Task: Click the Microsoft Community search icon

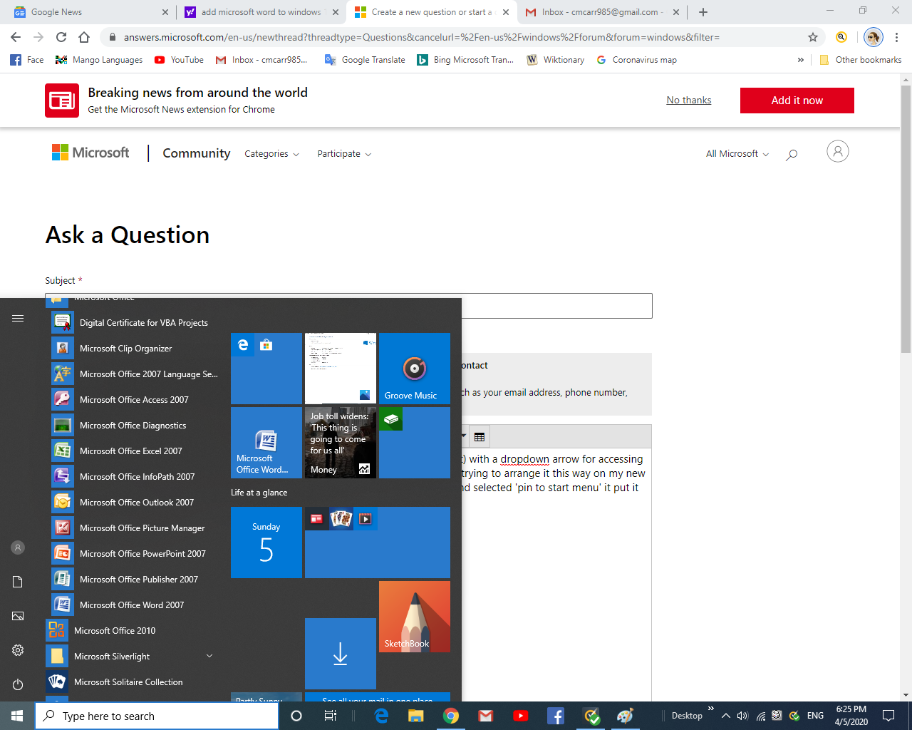Action: pyautogui.click(x=792, y=154)
